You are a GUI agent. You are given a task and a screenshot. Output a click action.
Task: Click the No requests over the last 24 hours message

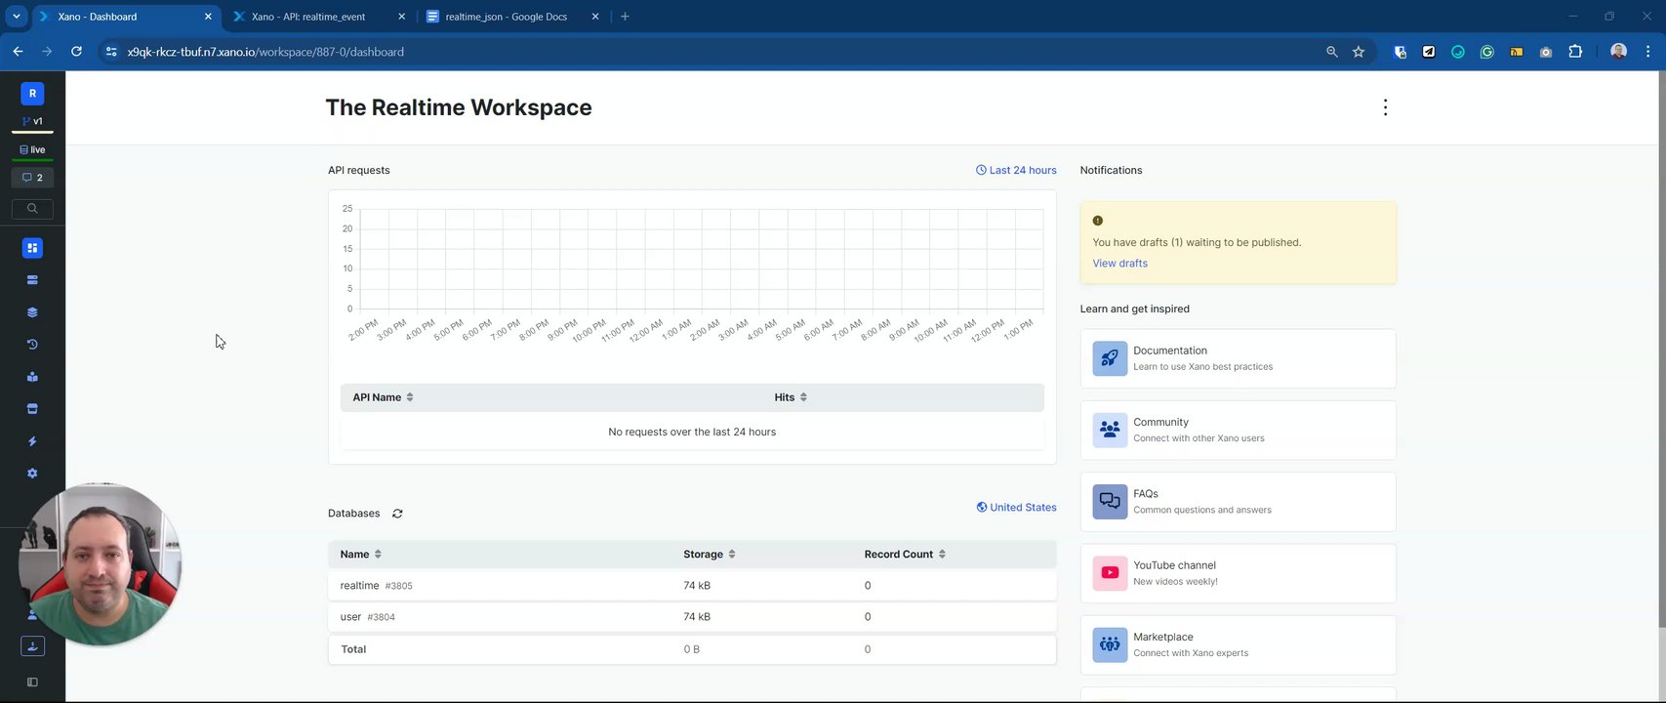(692, 432)
